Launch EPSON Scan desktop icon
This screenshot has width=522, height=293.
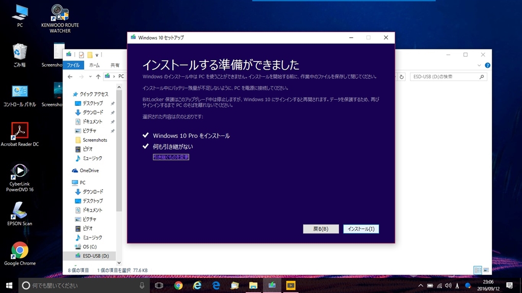click(20, 214)
